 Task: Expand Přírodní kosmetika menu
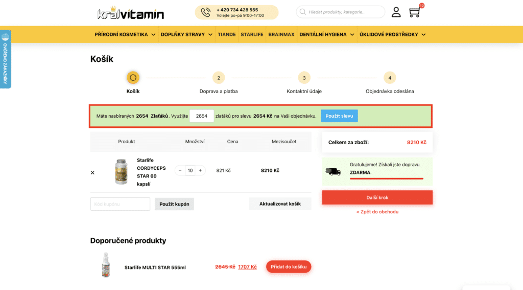(125, 34)
